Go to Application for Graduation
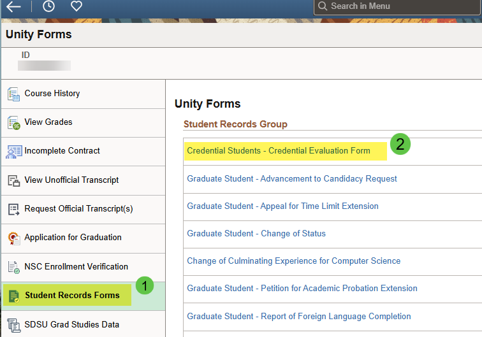This screenshot has width=482, height=337. (83, 238)
